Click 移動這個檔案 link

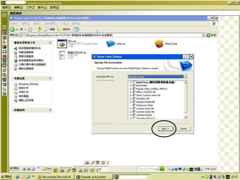click(26, 52)
